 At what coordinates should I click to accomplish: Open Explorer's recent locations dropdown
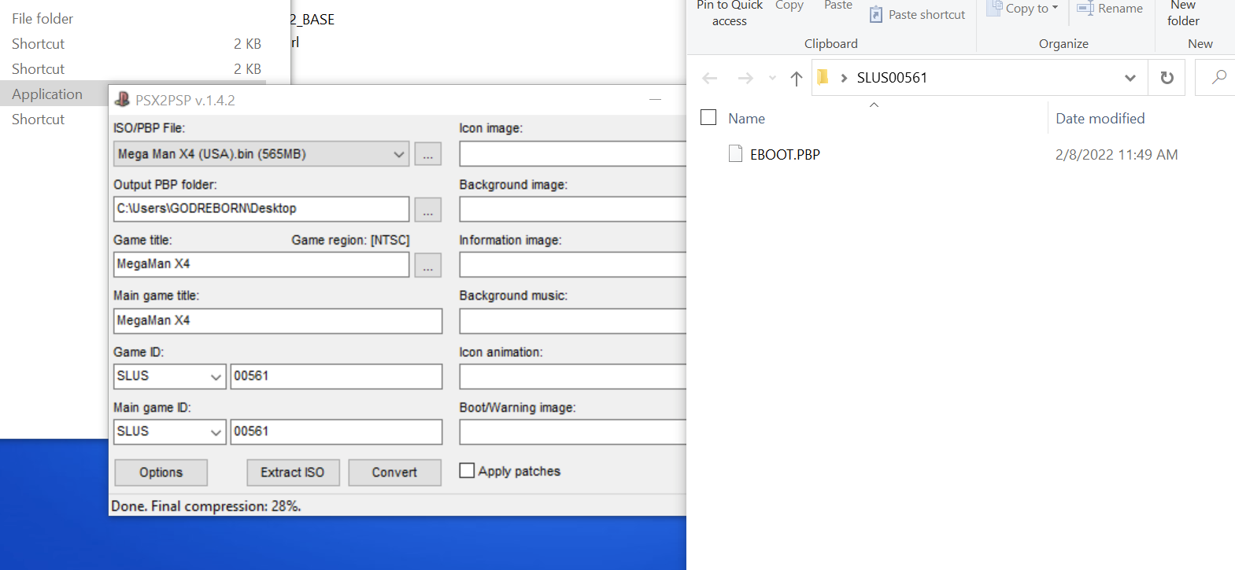[x=772, y=78]
